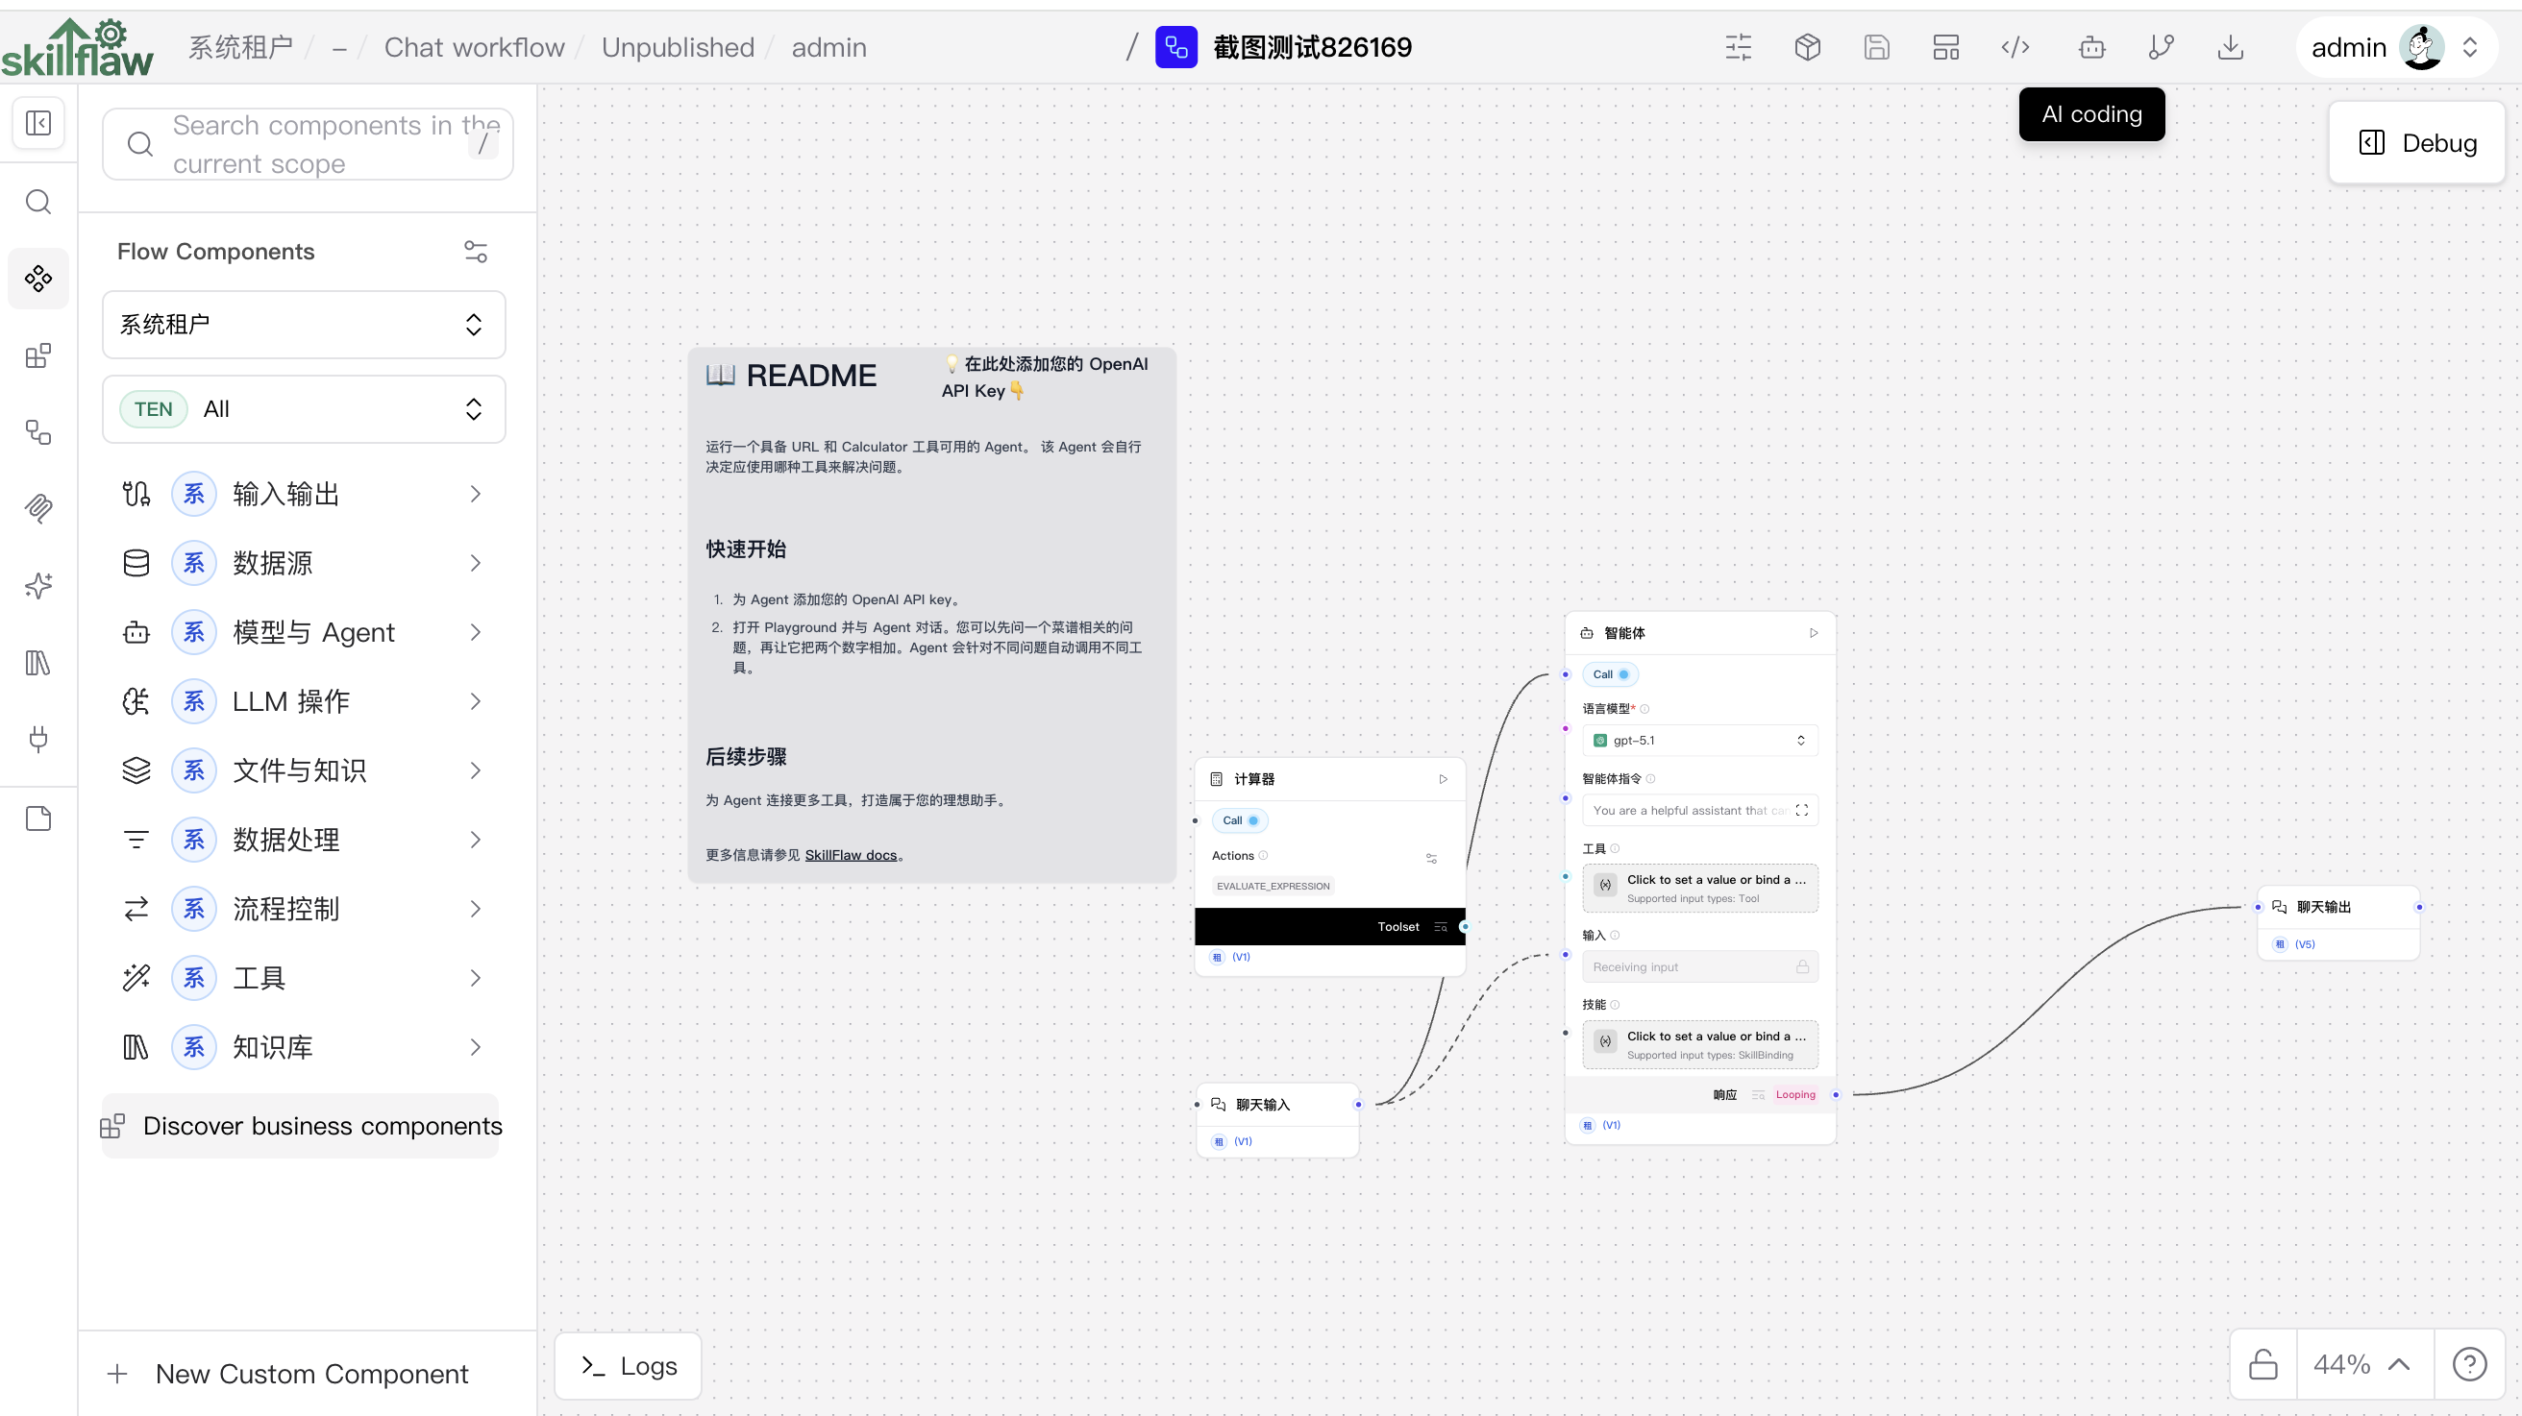Expand the LLM 操作 category
The width and height of the screenshot is (2522, 1416).
[304, 701]
